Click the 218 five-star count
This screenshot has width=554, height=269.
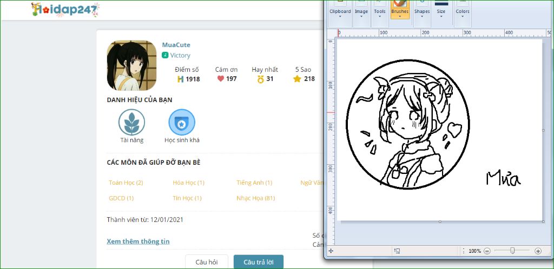coord(309,79)
